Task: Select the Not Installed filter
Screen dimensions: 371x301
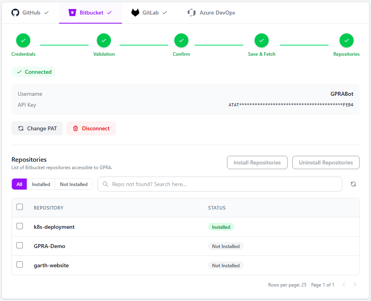Action: pyautogui.click(x=74, y=184)
